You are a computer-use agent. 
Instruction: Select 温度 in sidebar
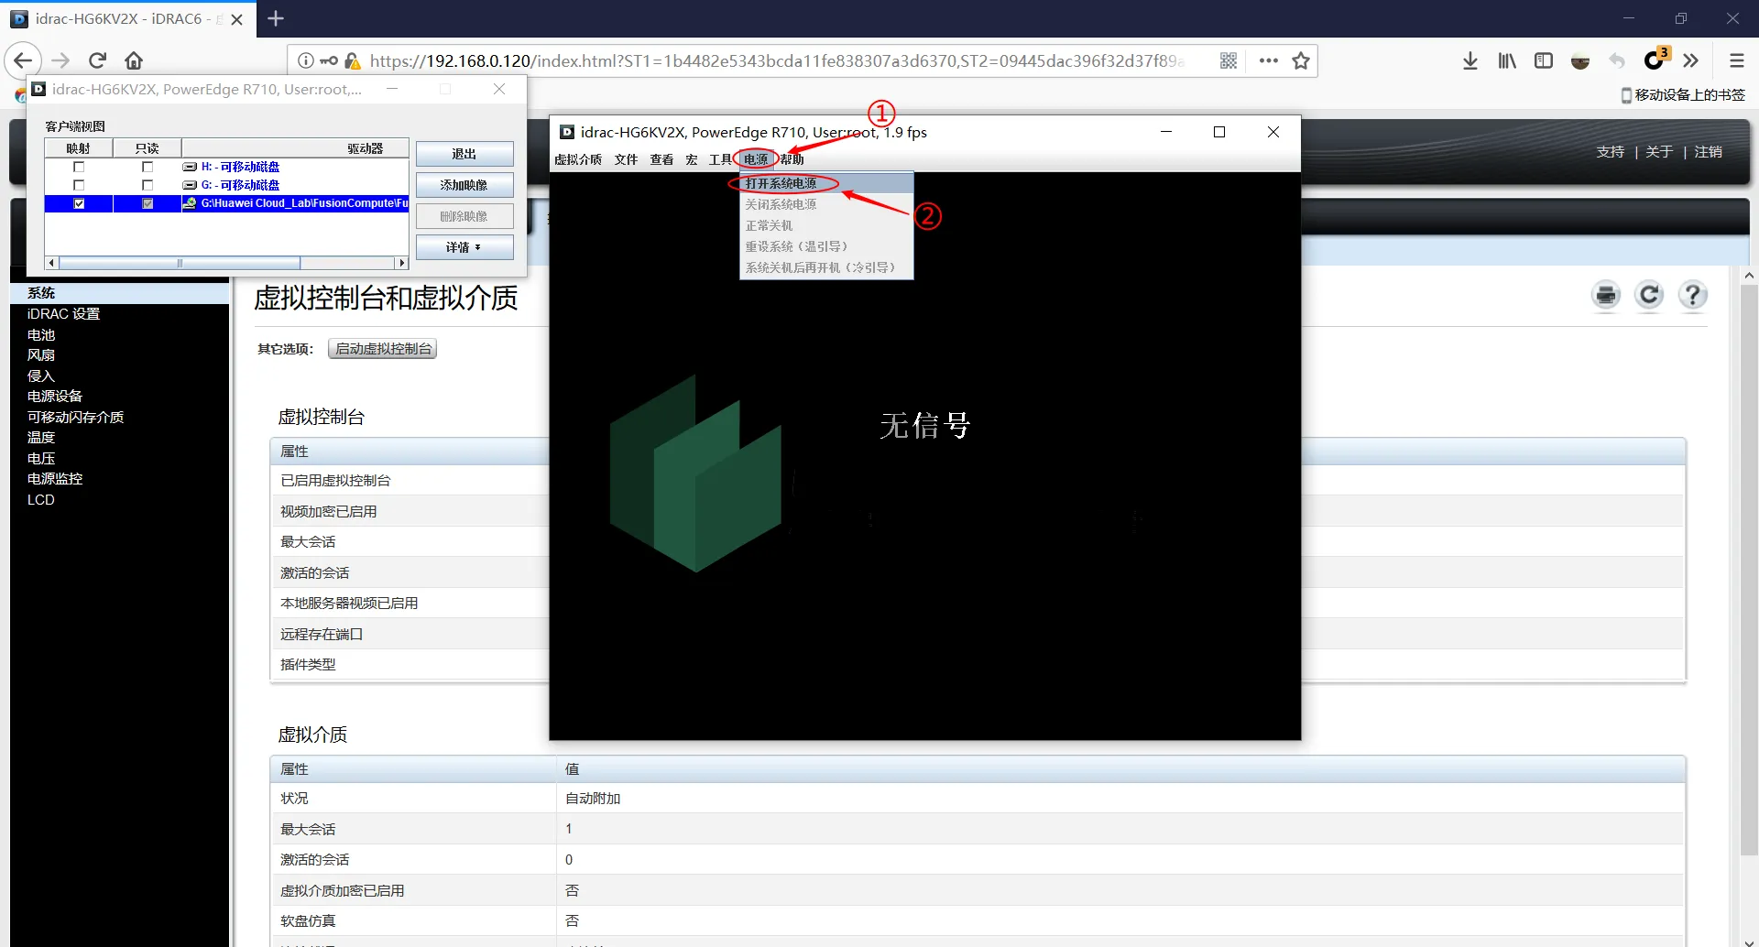(x=41, y=438)
